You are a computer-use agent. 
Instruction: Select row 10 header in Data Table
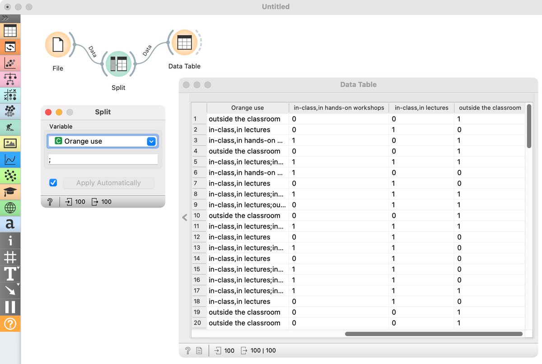point(199,215)
